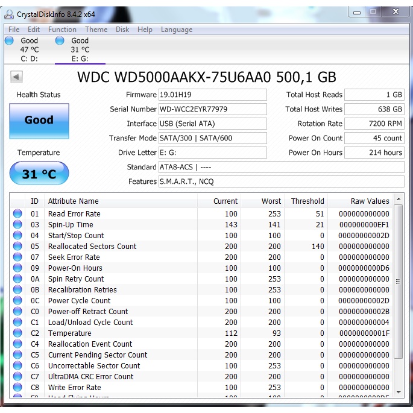Open the Help menu
This screenshot has height=413, width=413.
tap(145, 30)
